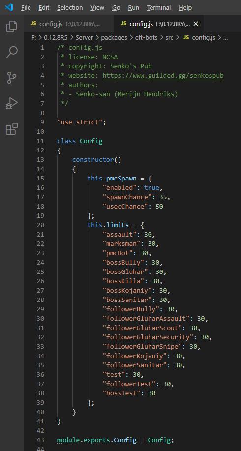Open the Extensions view icon
The height and width of the screenshot is (451, 241).
coord(11,129)
